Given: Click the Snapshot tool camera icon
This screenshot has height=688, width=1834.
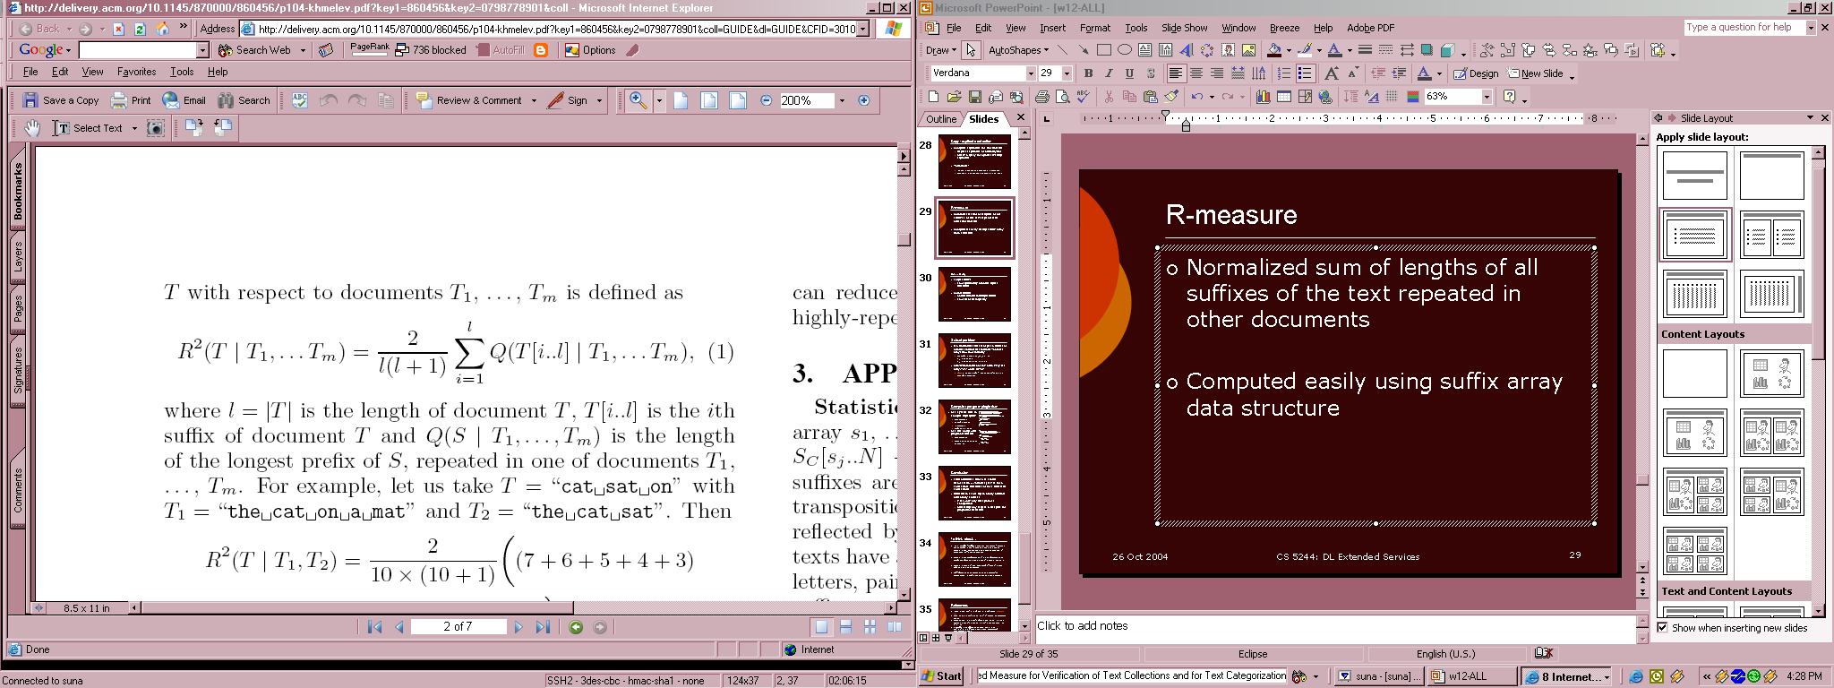Looking at the screenshot, I should point(156,128).
